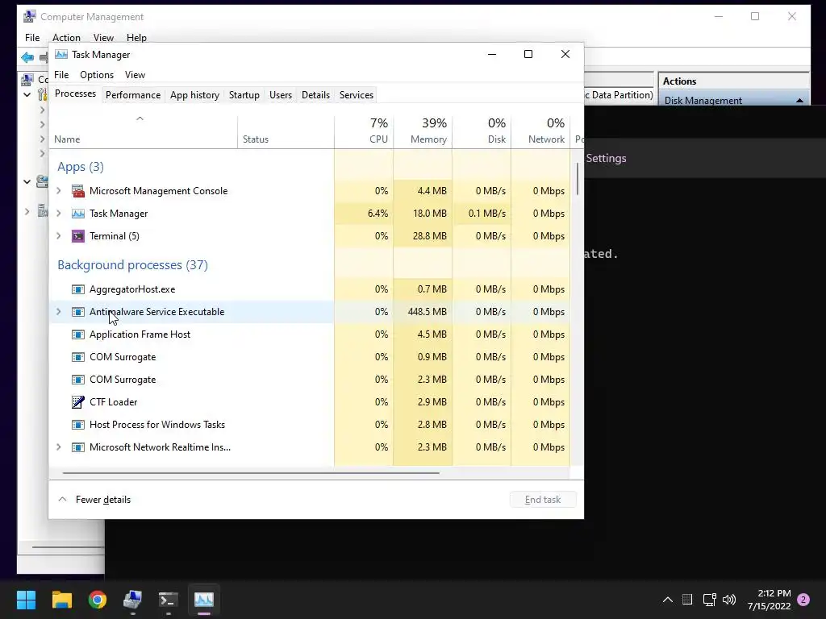The height and width of the screenshot is (619, 826).
Task: Open the clock showing 2:12 PM
Action: tap(769, 600)
